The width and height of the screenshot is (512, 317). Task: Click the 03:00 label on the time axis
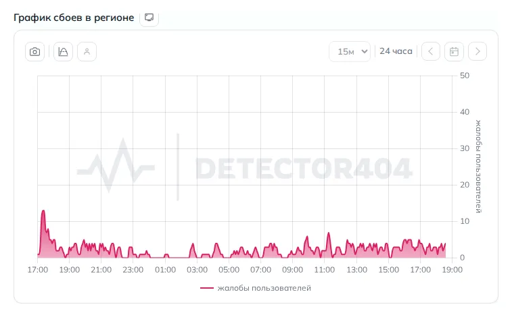(x=197, y=270)
